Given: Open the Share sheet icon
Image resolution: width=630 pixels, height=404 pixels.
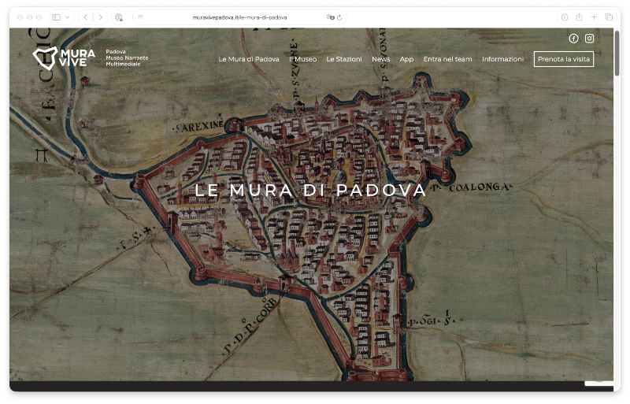Looking at the screenshot, I should pyautogui.click(x=579, y=17).
